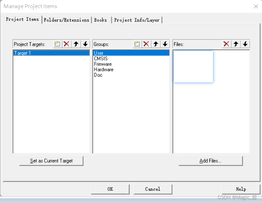Open the Project Info/Layer tab
The height and width of the screenshot is (203, 262).
tap(137, 20)
